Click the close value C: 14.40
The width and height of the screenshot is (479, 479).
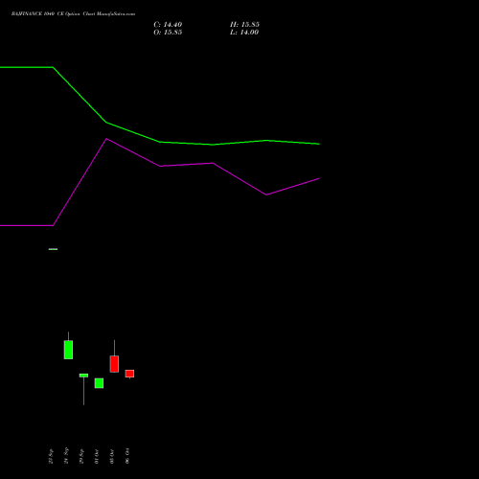168,25
